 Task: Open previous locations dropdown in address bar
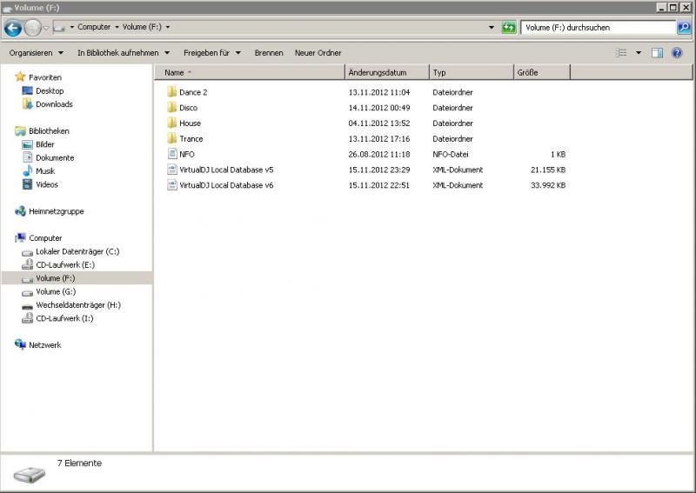[x=492, y=28]
